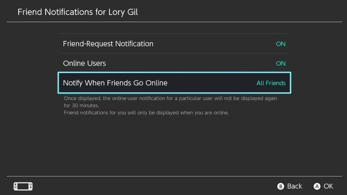
Task: Confirm with the OK label
Action: click(328, 186)
